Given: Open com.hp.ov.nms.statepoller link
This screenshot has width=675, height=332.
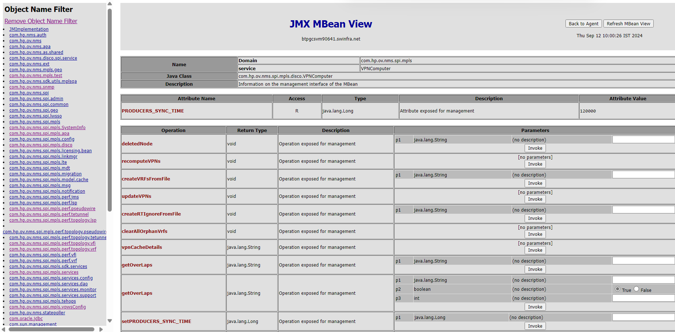Looking at the screenshot, I should pyautogui.click(x=37, y=313).
